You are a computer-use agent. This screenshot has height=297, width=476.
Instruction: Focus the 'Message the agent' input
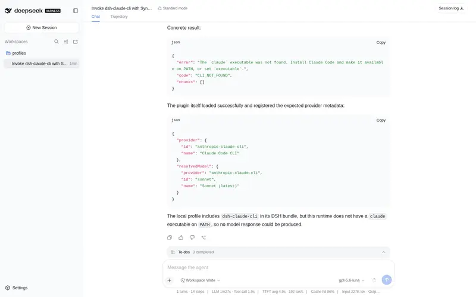(278, 267)
